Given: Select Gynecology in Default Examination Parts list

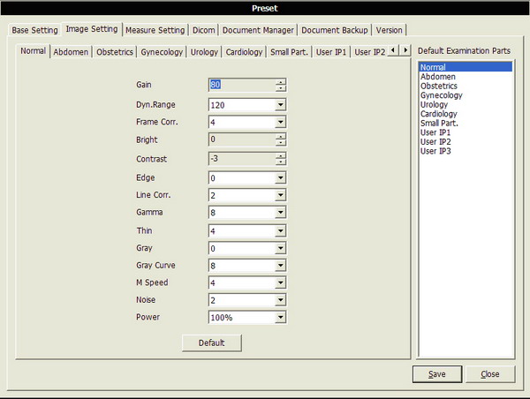Looking at the screenshot, I should (441, 95).
